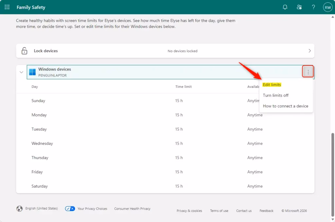Click Monday's 15 h time limit
The height and width of the screenshot is (222, 335).
click(x=179, y=115)
